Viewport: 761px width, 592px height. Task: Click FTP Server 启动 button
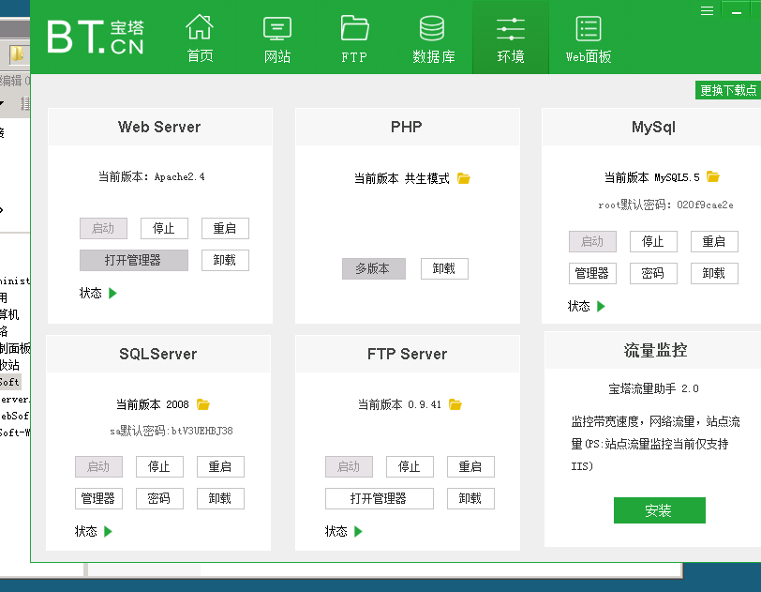pos(349,466)
